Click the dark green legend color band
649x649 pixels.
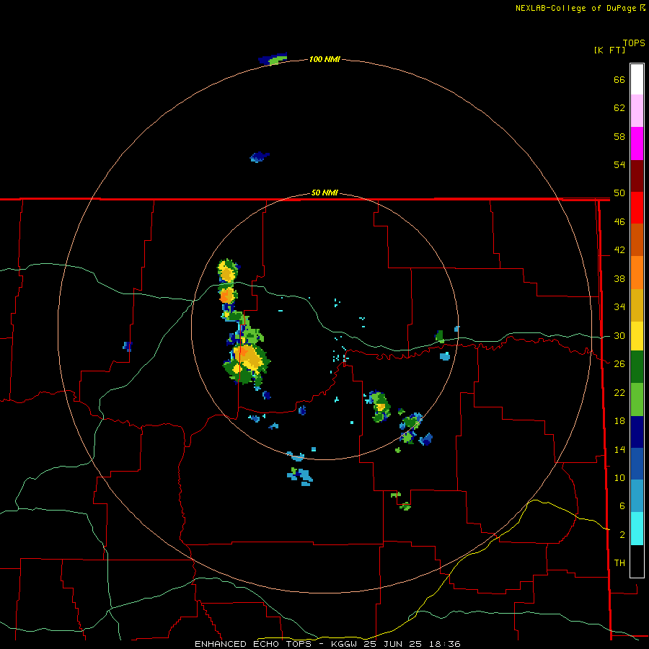(637, 367)
